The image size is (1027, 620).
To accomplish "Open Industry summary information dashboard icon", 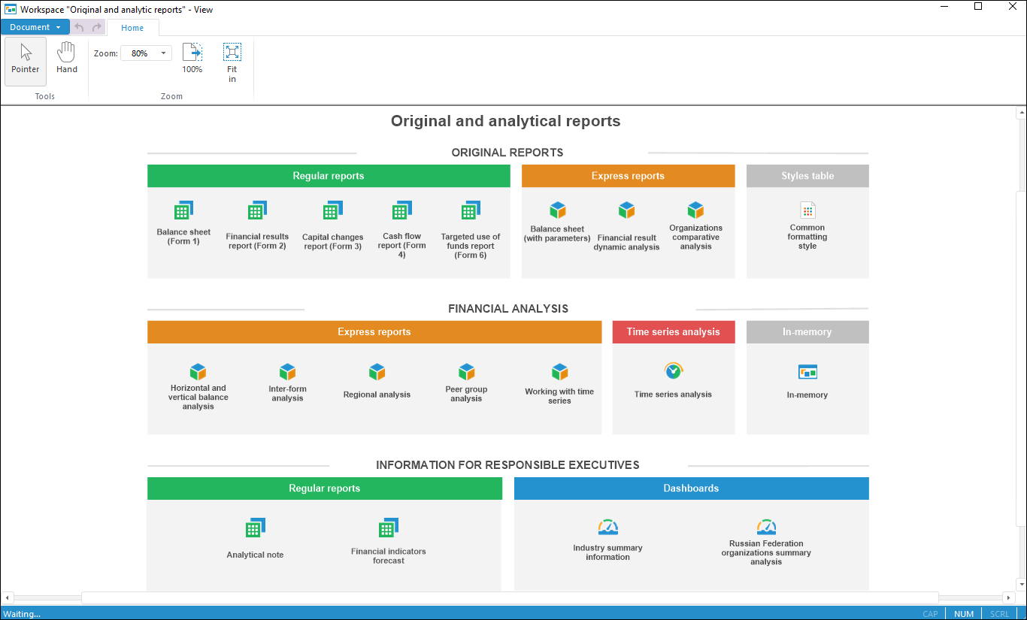I will click(x=607, y=528).
